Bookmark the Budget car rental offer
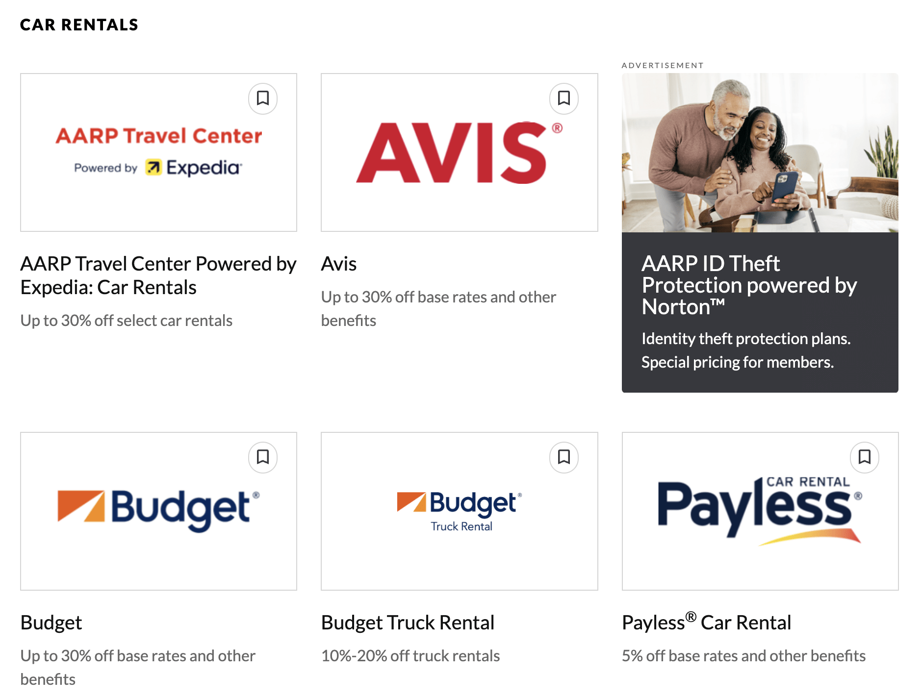 (x=263, y=457)
